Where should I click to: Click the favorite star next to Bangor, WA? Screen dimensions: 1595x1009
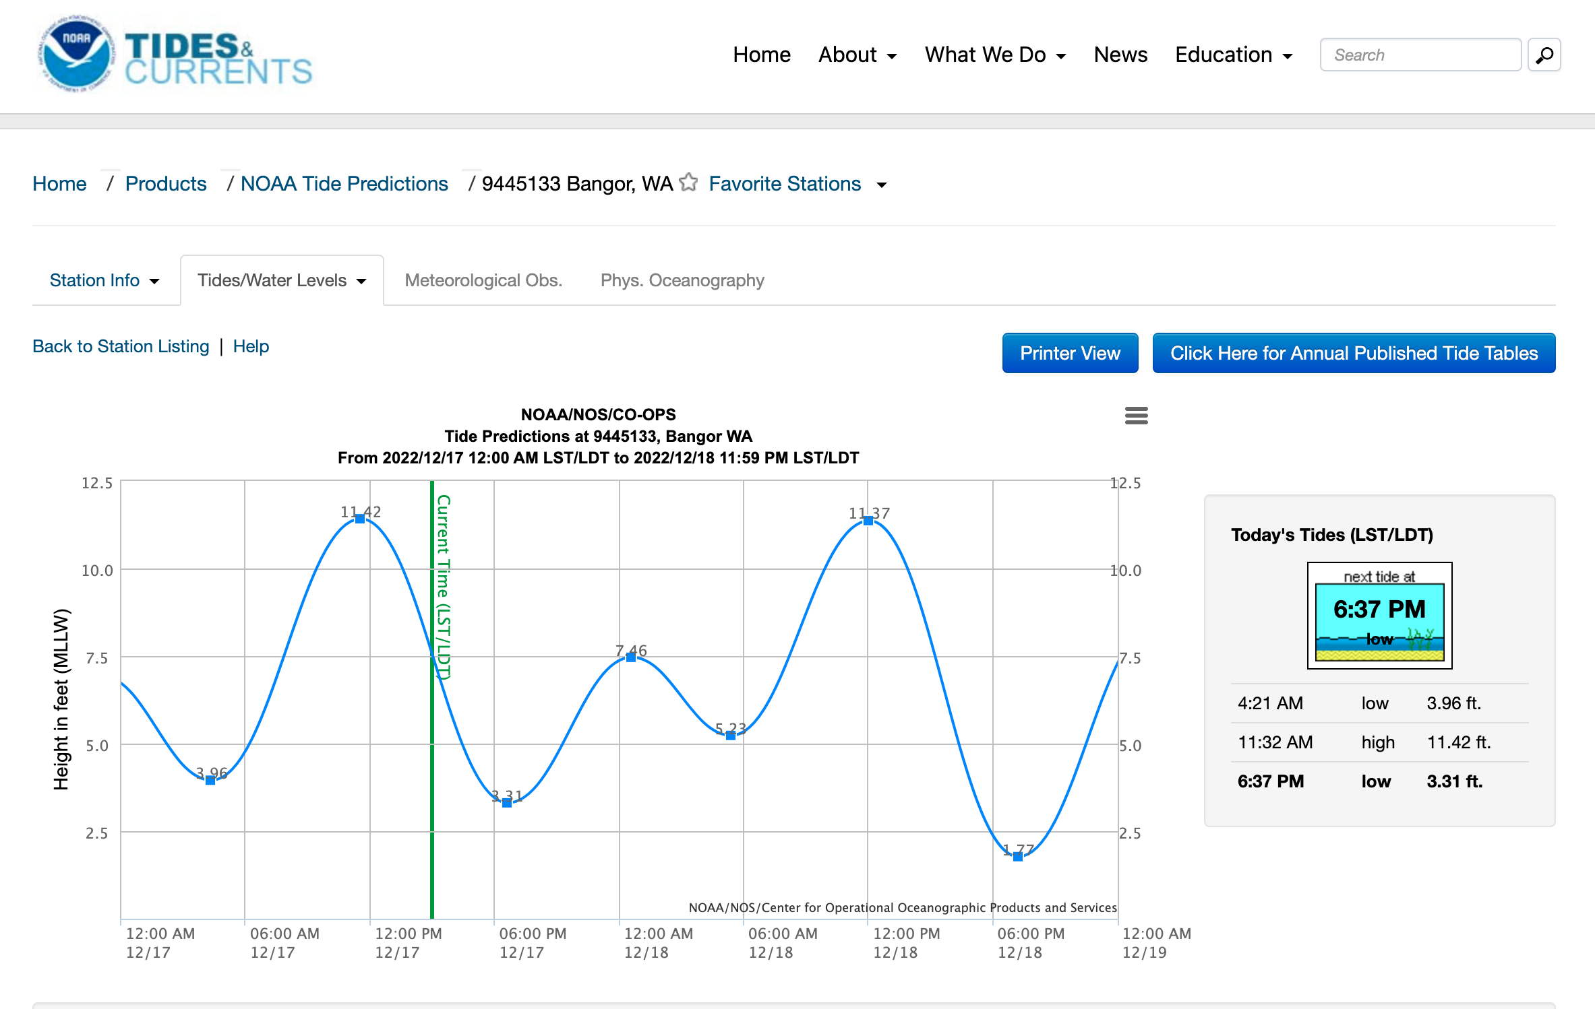[688, 183]
